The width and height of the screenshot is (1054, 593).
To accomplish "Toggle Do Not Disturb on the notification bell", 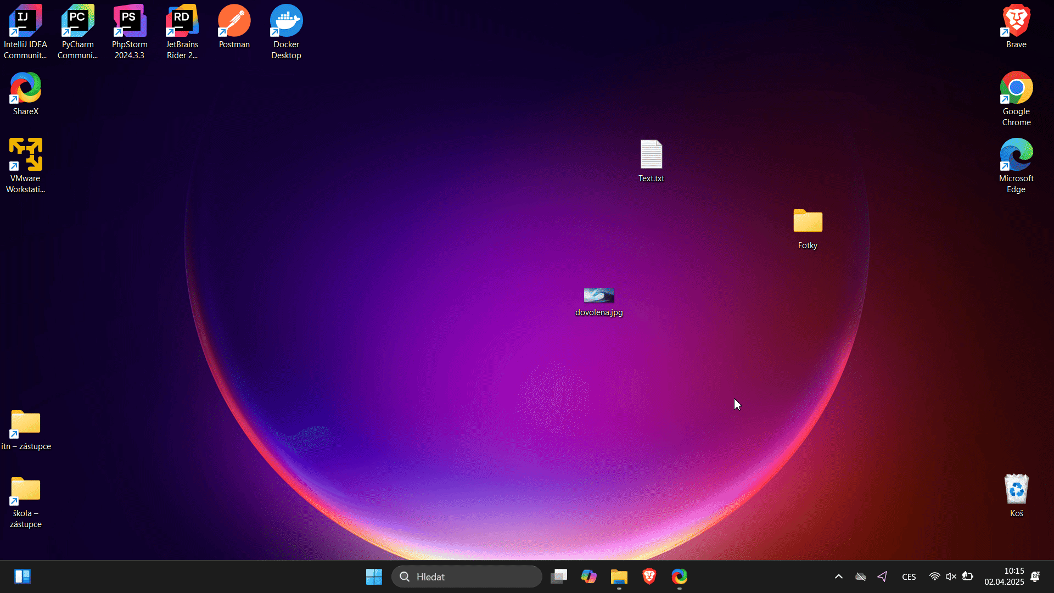I will click(x=1035, y=577).
